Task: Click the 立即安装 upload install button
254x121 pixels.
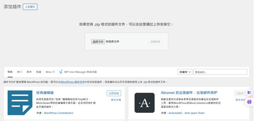Action: point(155,42)
